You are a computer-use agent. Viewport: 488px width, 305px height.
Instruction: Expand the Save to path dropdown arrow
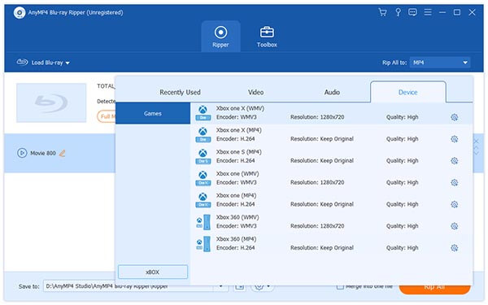tap(220, 286)
